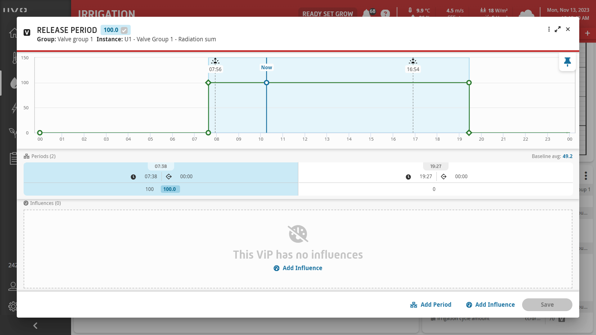
Task: Toggle the checkmark beside the 100.0 value
Action: click(124, 30)
